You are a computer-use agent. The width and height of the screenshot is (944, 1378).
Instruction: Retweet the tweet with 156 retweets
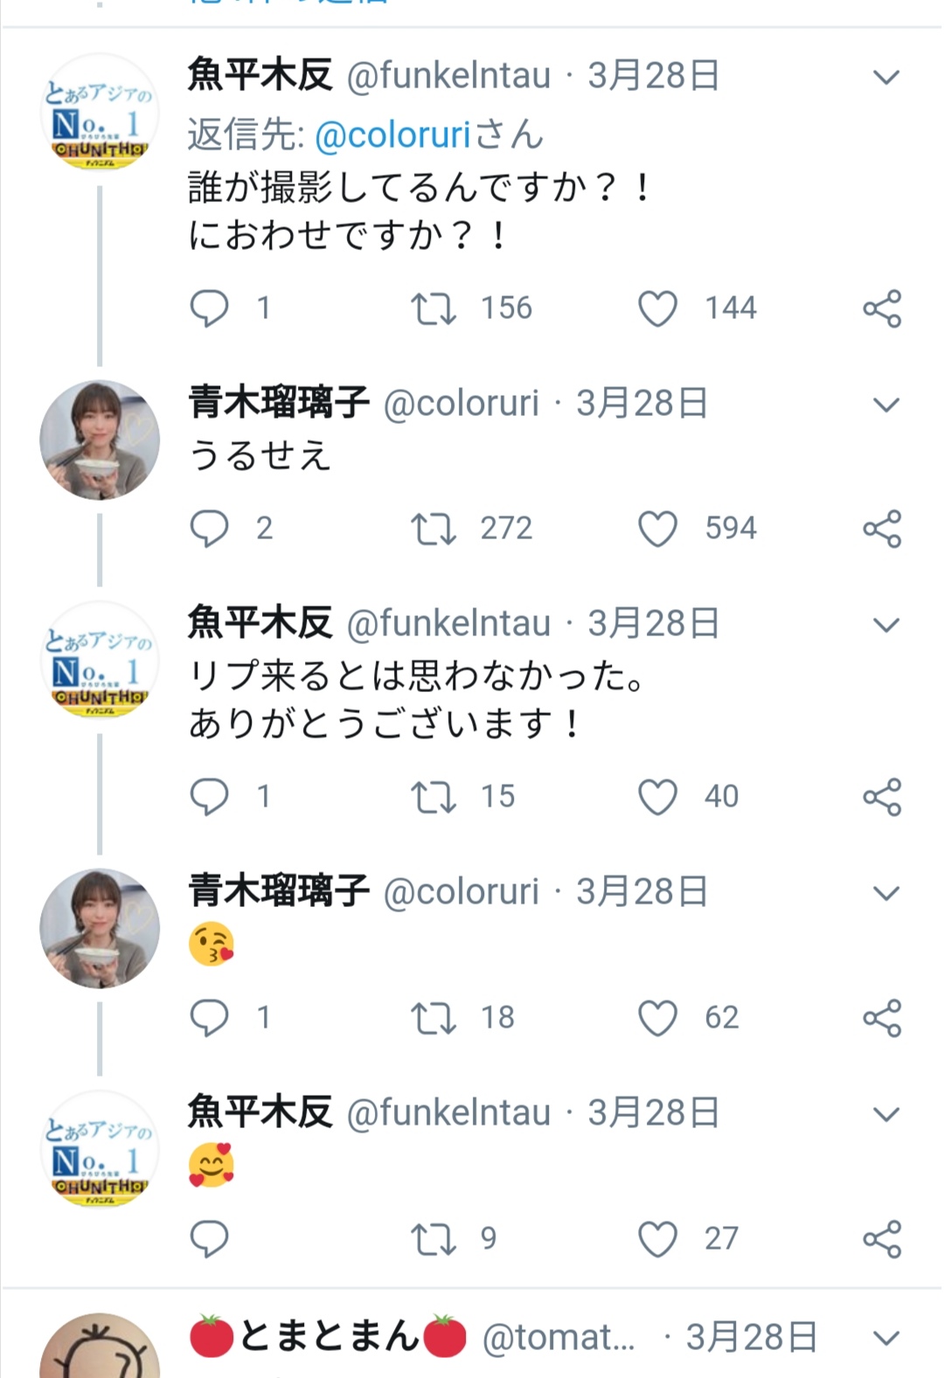coord(434,308)
